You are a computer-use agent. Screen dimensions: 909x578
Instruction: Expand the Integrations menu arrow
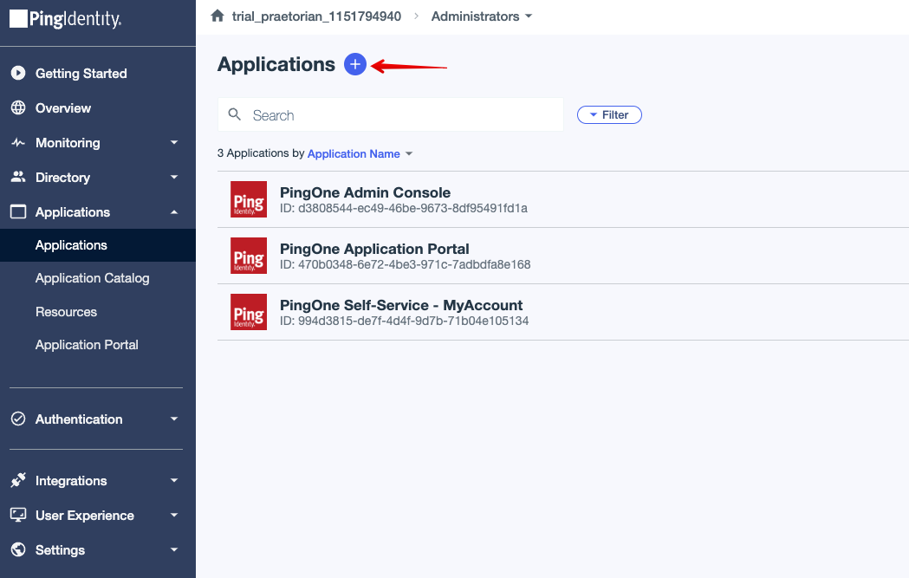point(174,481)
